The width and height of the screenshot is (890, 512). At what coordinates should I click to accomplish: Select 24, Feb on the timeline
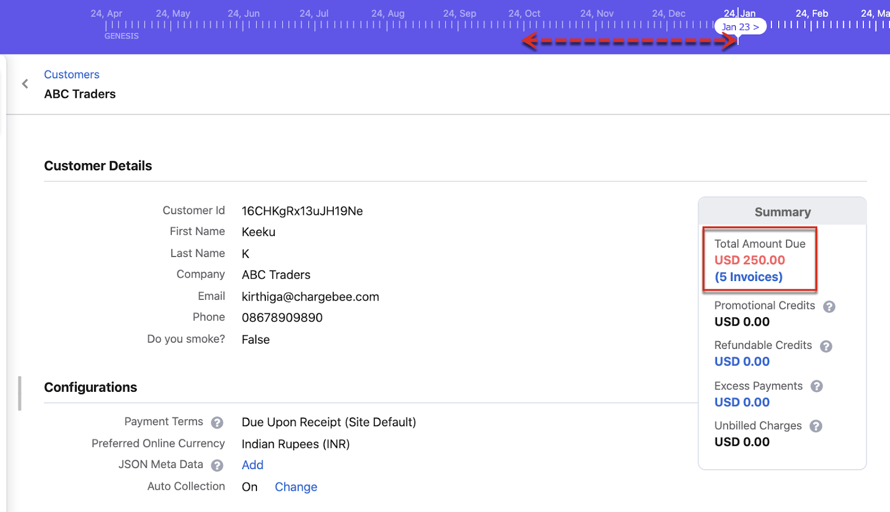pos(812,13)
